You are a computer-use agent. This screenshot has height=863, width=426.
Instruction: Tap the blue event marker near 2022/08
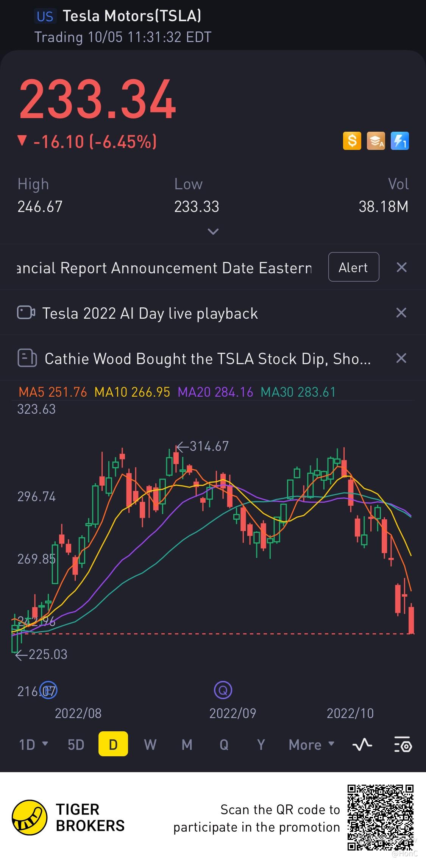tap(48, 691)
